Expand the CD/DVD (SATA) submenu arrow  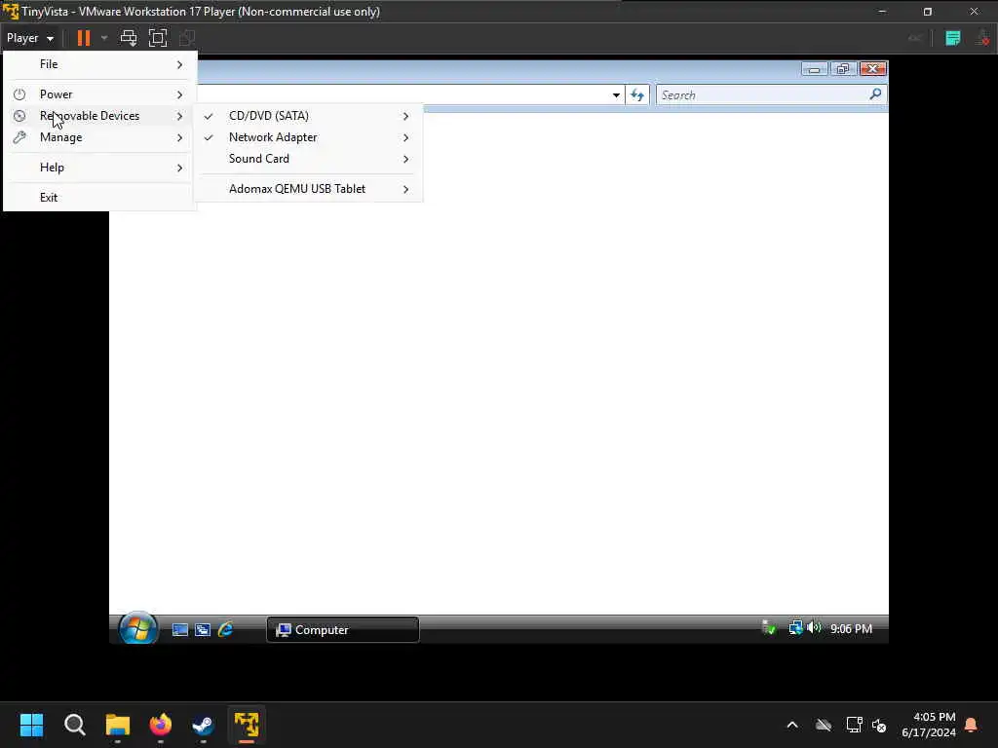[405, 116]
